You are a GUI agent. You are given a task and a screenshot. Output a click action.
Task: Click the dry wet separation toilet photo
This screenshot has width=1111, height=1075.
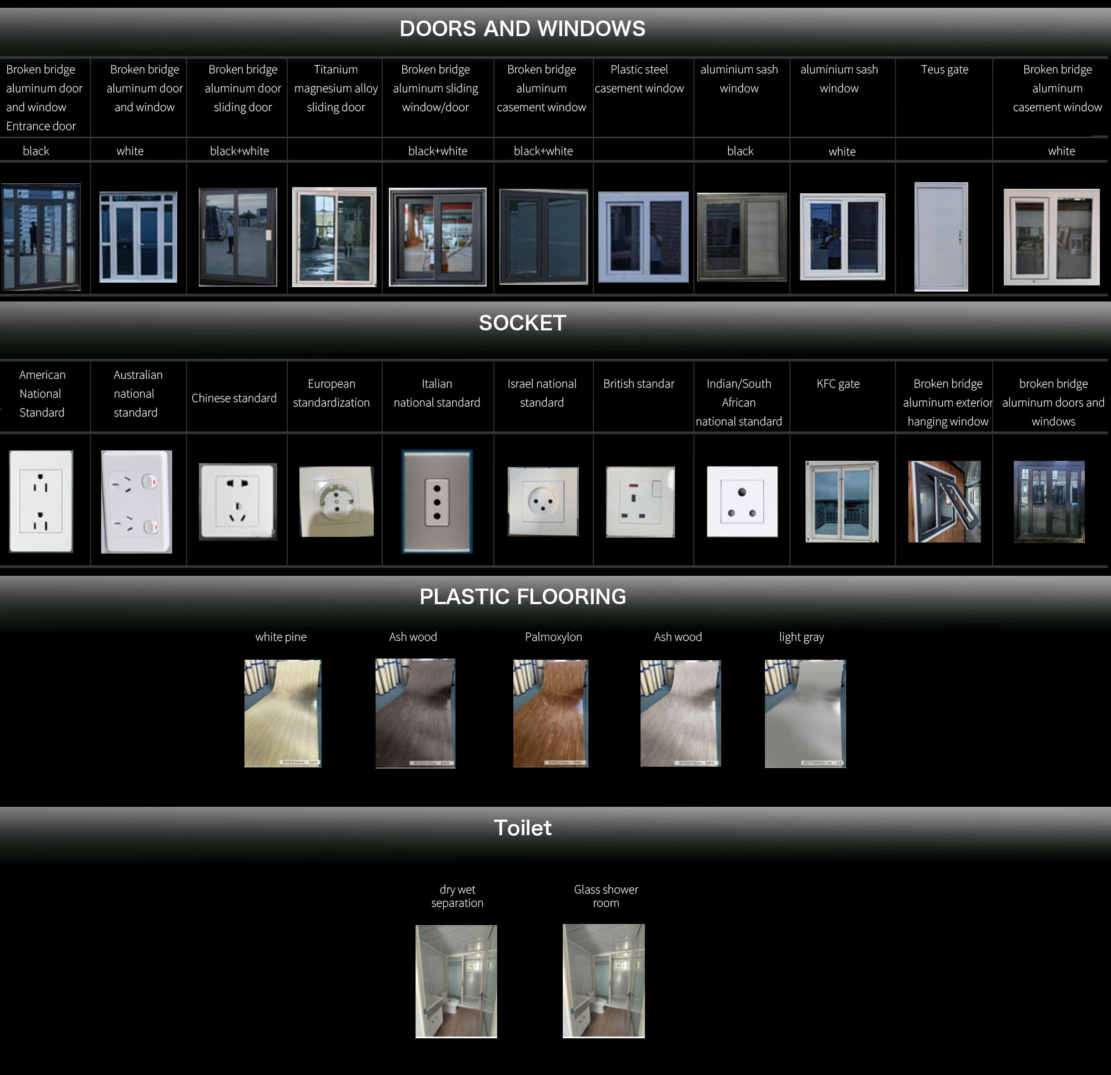click(456, 981)
